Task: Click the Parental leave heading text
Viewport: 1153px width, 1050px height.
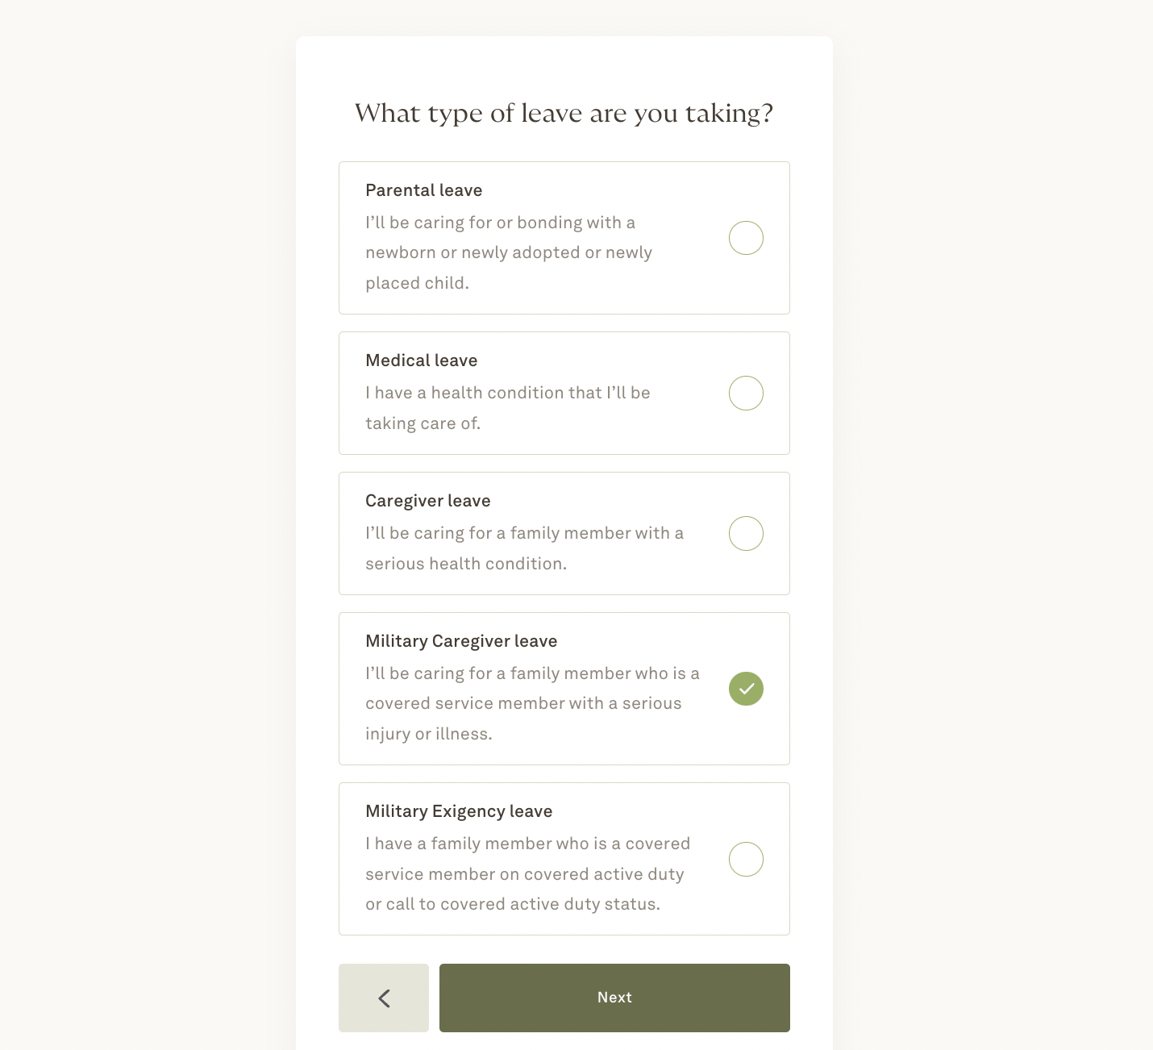Action: coord(423,190)
